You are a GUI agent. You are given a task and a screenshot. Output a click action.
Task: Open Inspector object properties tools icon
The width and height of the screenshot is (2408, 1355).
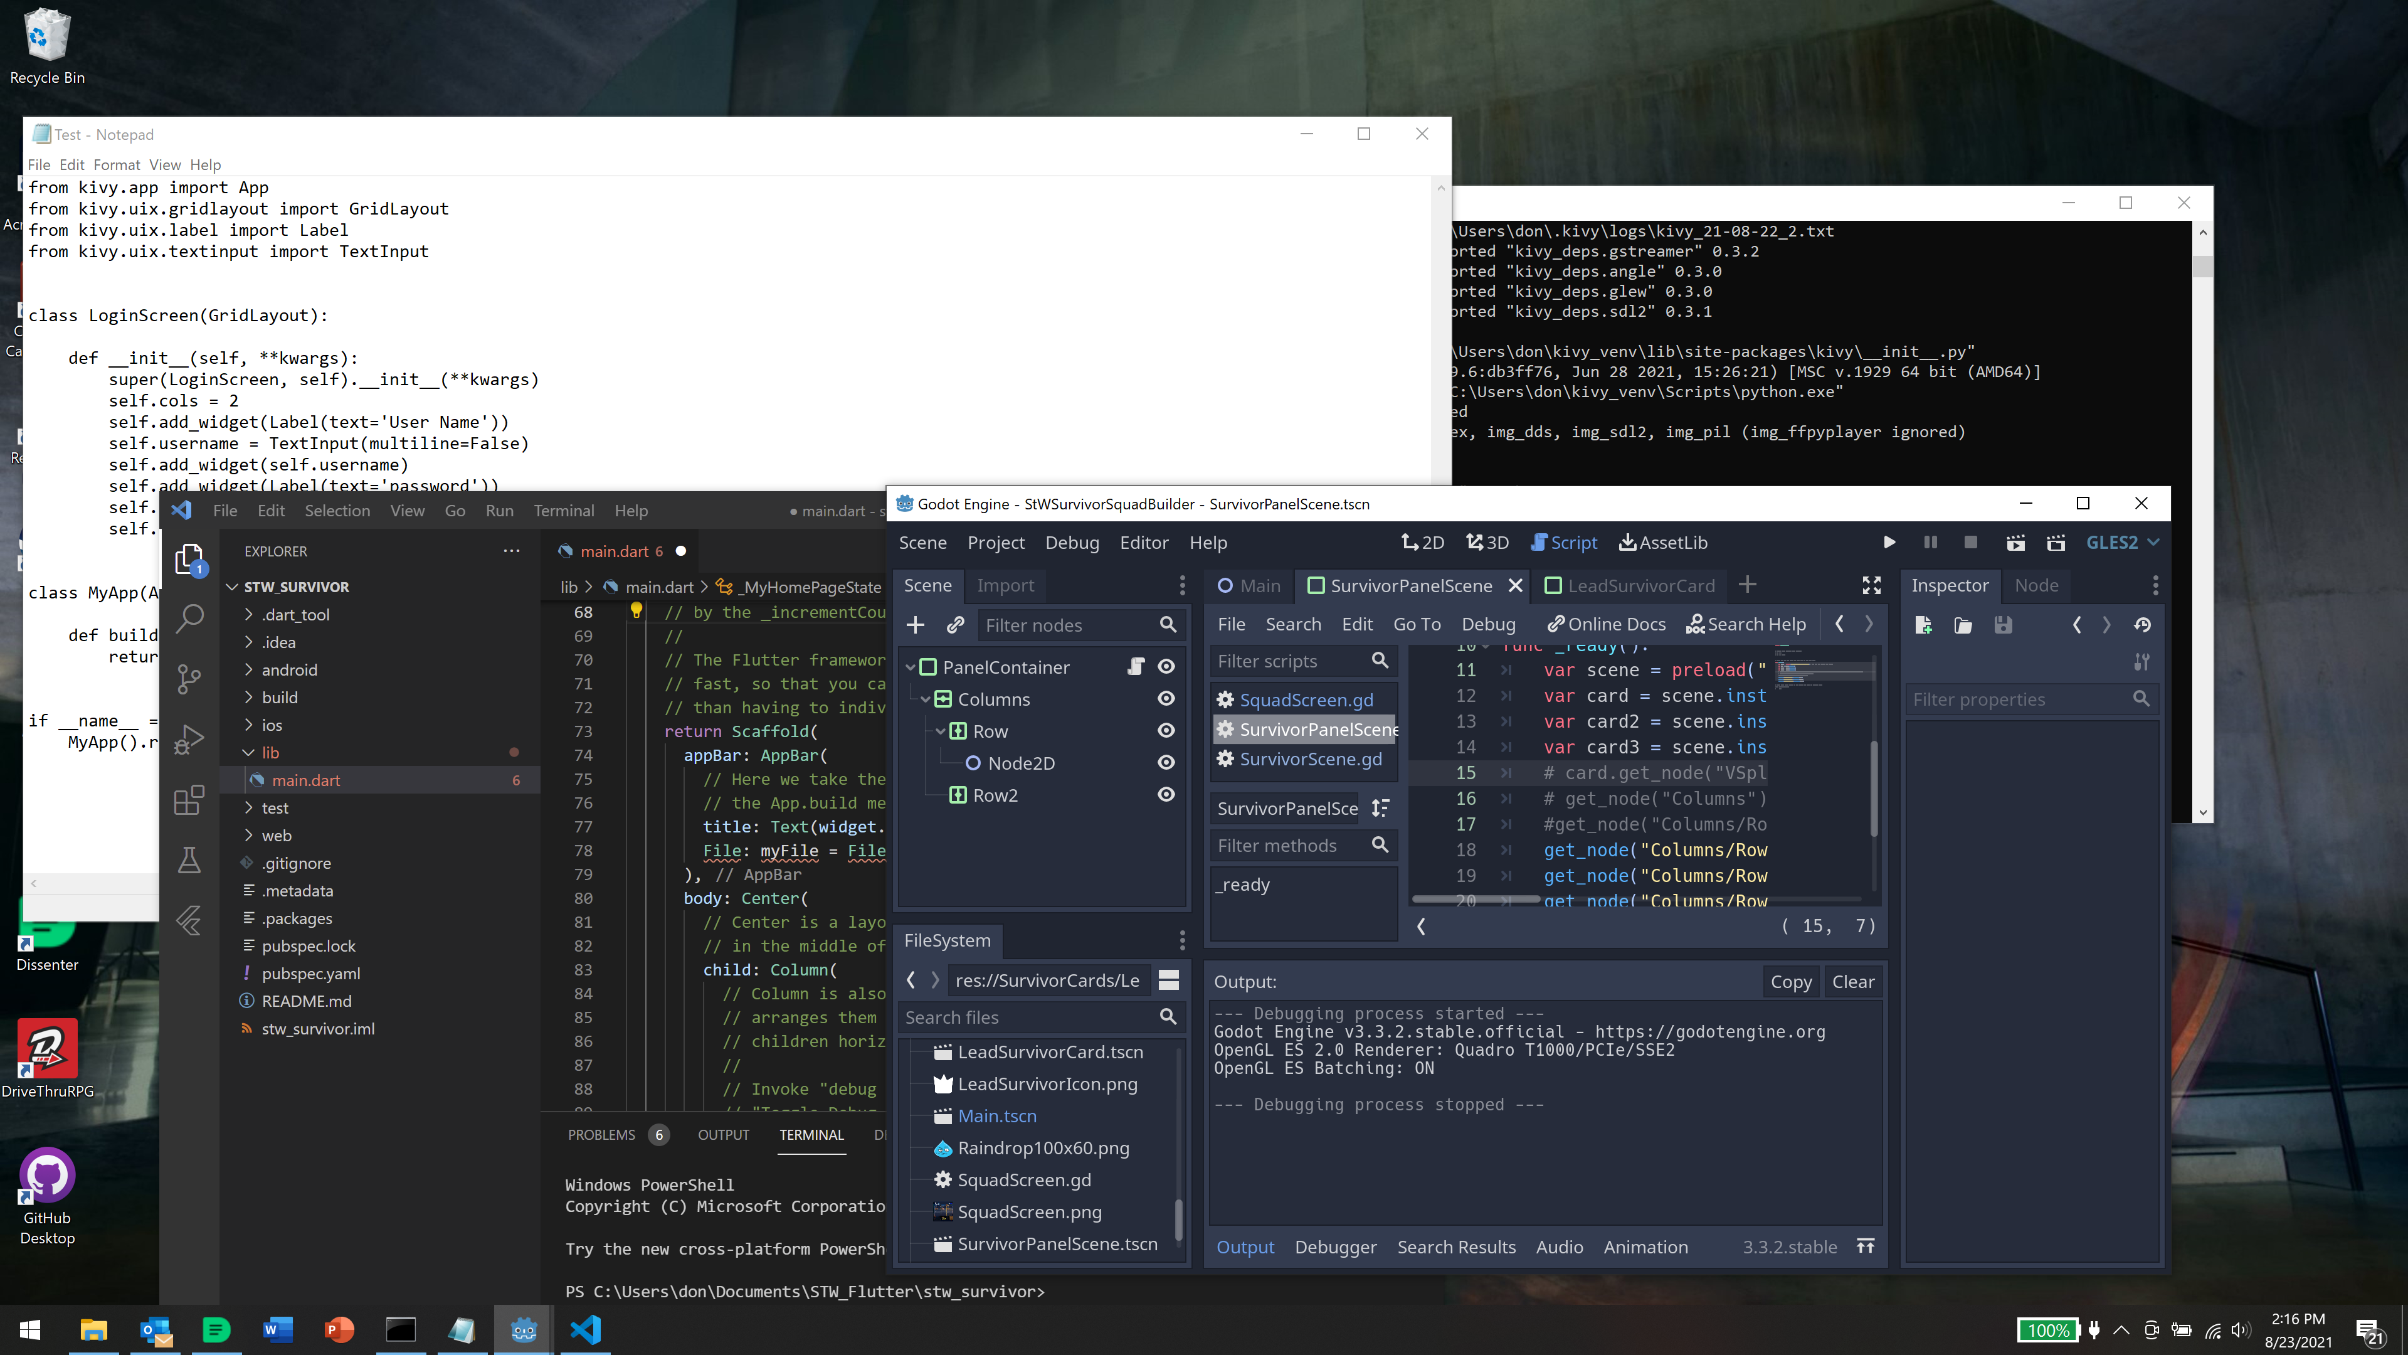(x=2141, y=662)
